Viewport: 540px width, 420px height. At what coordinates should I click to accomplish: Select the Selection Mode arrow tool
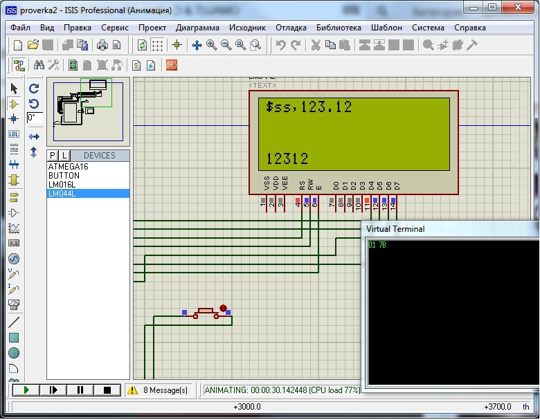tap(14, 88)
